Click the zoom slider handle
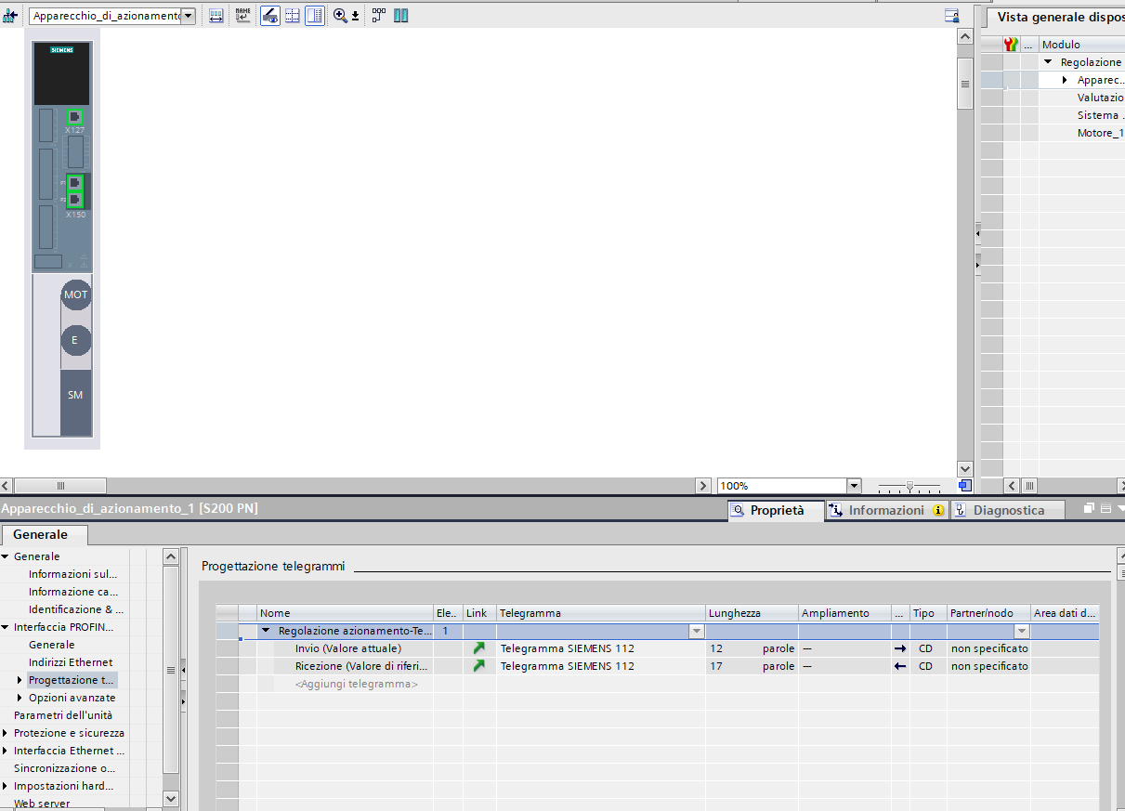This screenshot has width=1125, height=811. (x=909, y=486)
